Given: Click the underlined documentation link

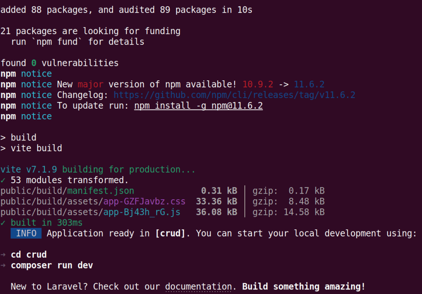Looking at the screenshot, I should pos(198,287).
